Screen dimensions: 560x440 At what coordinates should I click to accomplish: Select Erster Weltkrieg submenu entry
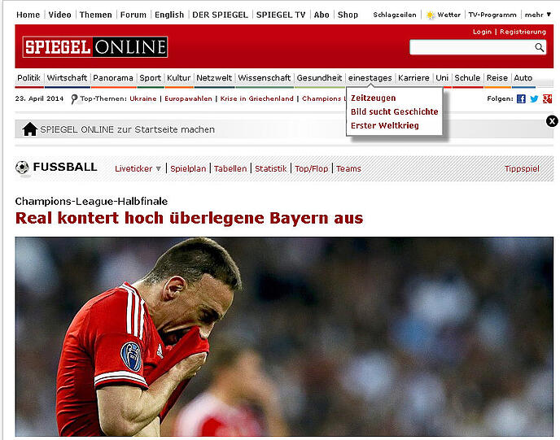click(383, 126)
